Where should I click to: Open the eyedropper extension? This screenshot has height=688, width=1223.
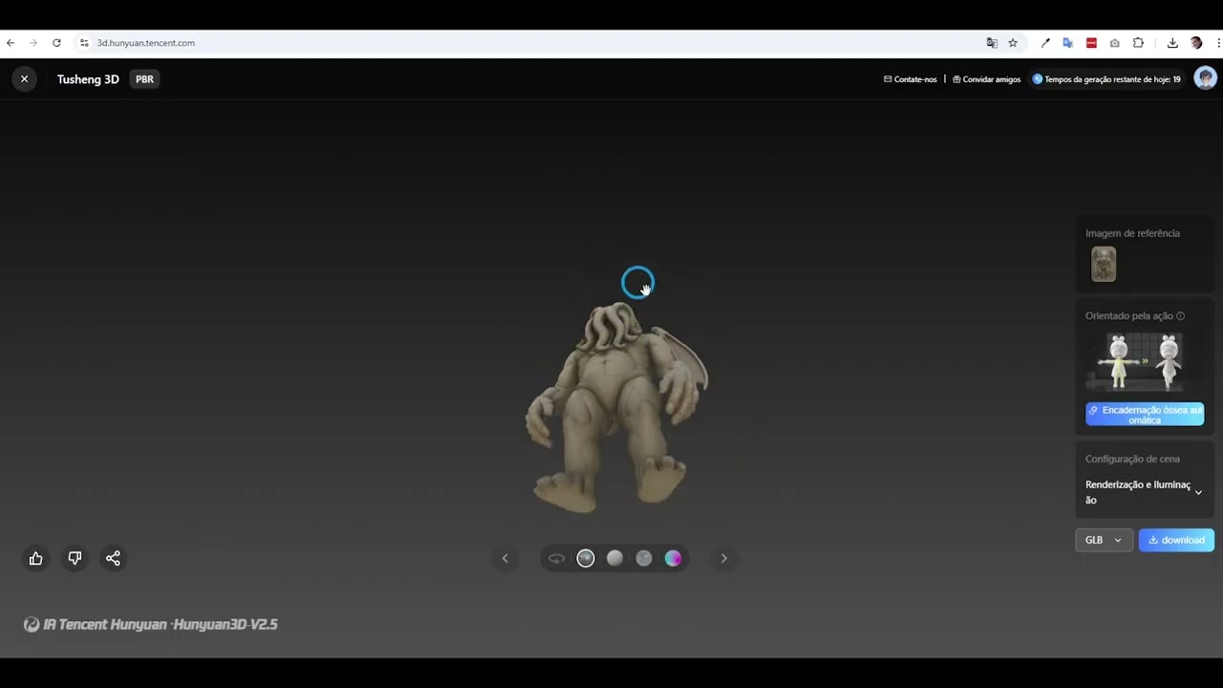(1045, 43)
